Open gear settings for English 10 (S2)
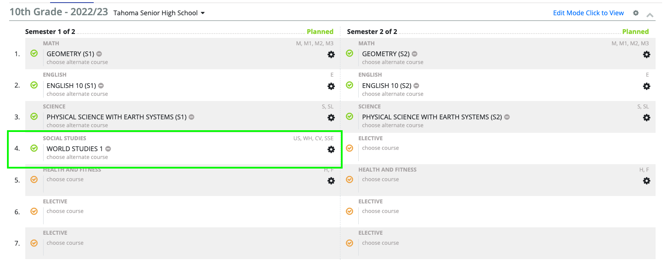 coord(646,86)
